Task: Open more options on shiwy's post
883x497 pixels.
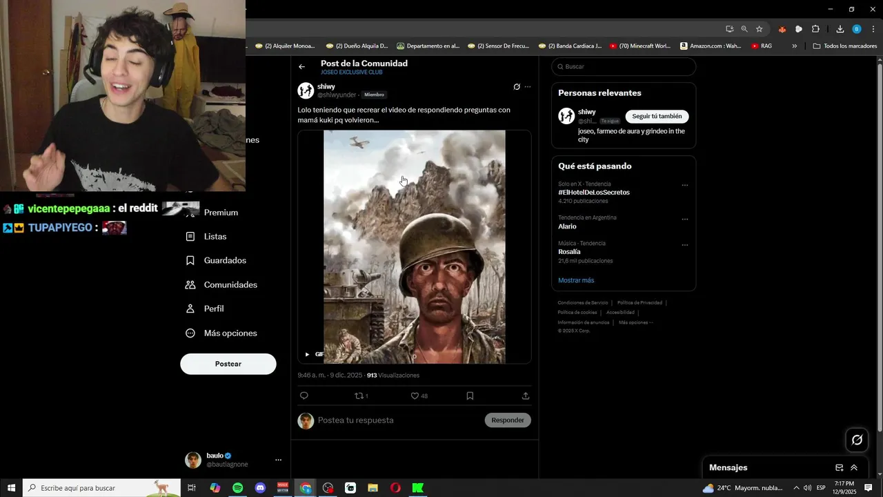Action: [x=528, y=87]
